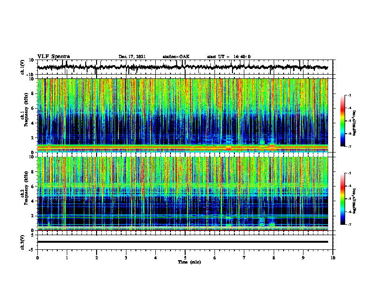Image resolution: width=375 pixels, height=289 pixels.
Task: Click the "4" kHz tick on ch.1 spectrogram
Action: (33, 123)
